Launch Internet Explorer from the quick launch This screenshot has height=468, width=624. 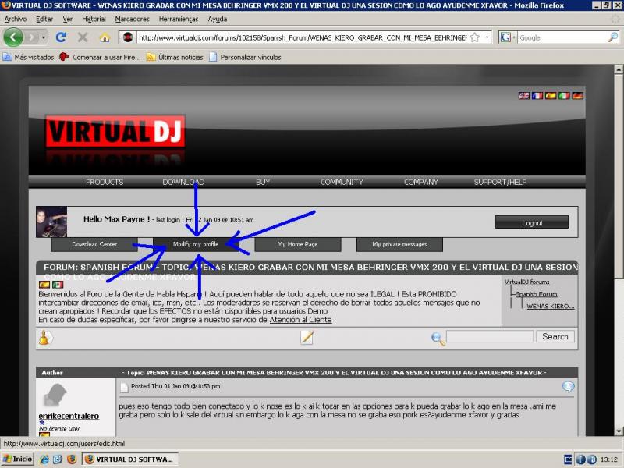pos(44,459)
